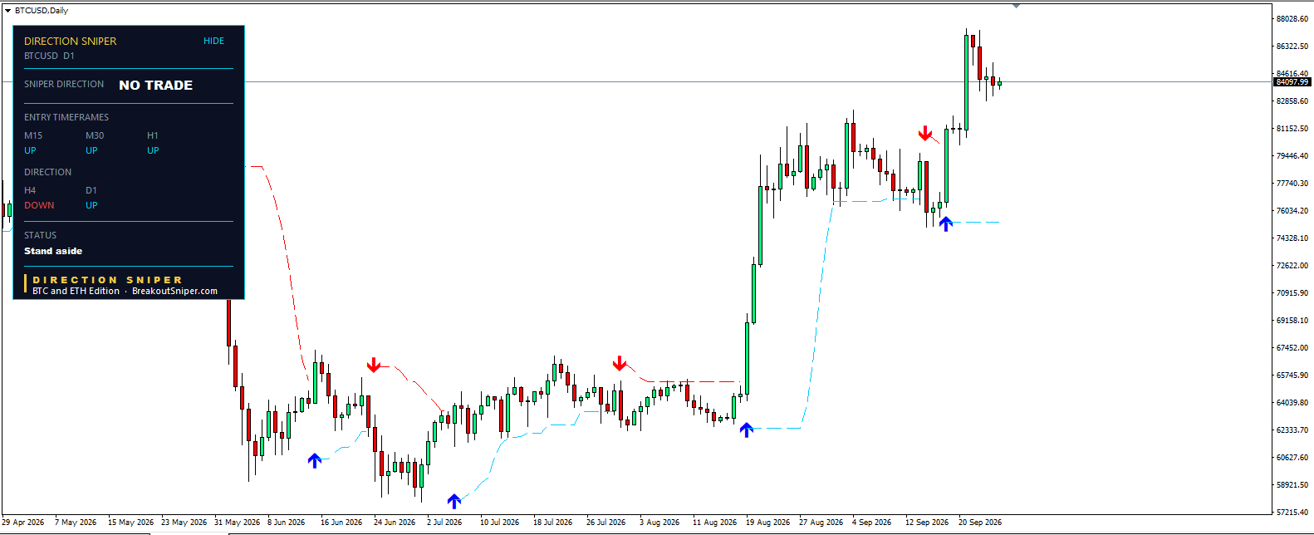
Task: Open the BTCUSD,Daily chart menu triangle
Action: pyautogui.click(x=7, y=11)
